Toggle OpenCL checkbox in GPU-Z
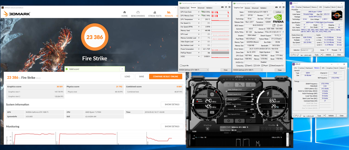The height and width of the screenshot is (150, 349). point(246,65)
